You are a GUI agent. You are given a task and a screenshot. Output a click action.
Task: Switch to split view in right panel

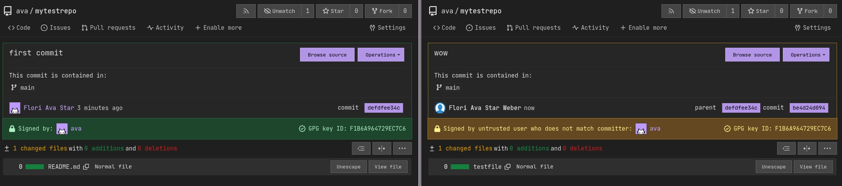(x=807, y=149)
